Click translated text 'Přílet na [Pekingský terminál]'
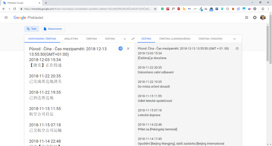272x146 pixels. click(x=158, y=129)
